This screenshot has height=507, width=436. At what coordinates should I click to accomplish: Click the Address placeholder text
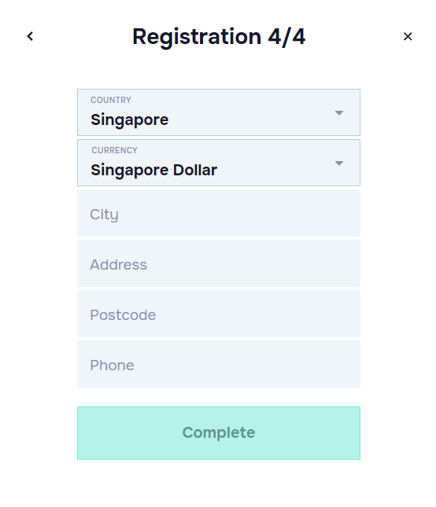tap(119, 264)
